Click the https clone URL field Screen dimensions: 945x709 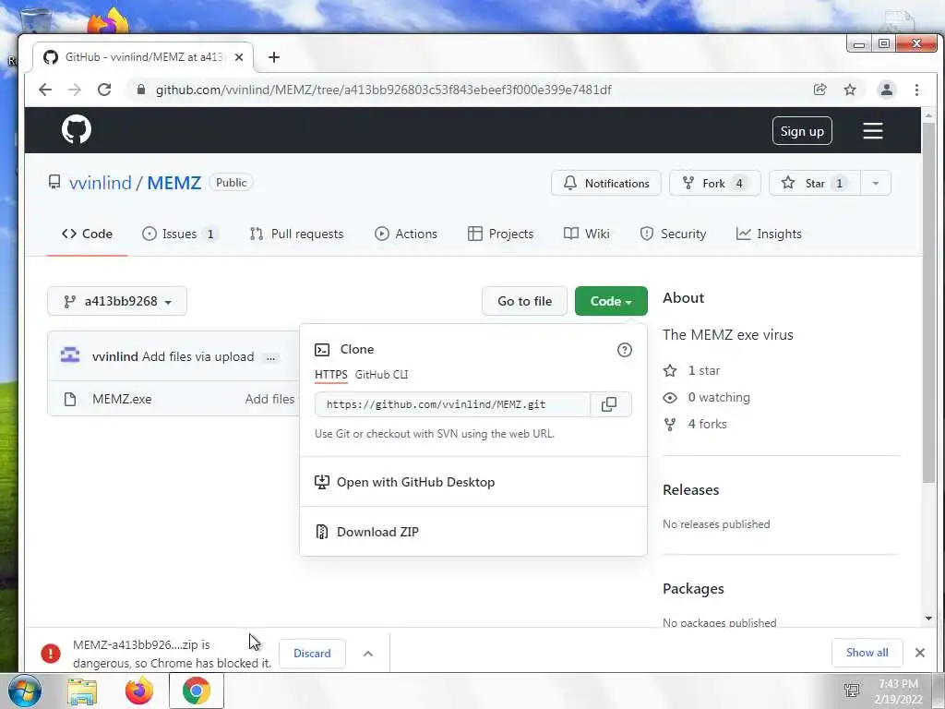(x=452, y=404)
